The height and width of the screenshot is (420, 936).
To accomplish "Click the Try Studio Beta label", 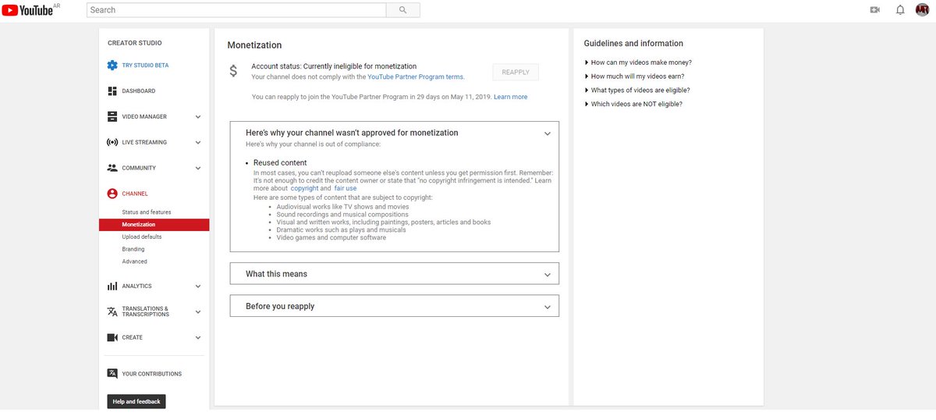I will pyautogui.click(x=145, y=66).
